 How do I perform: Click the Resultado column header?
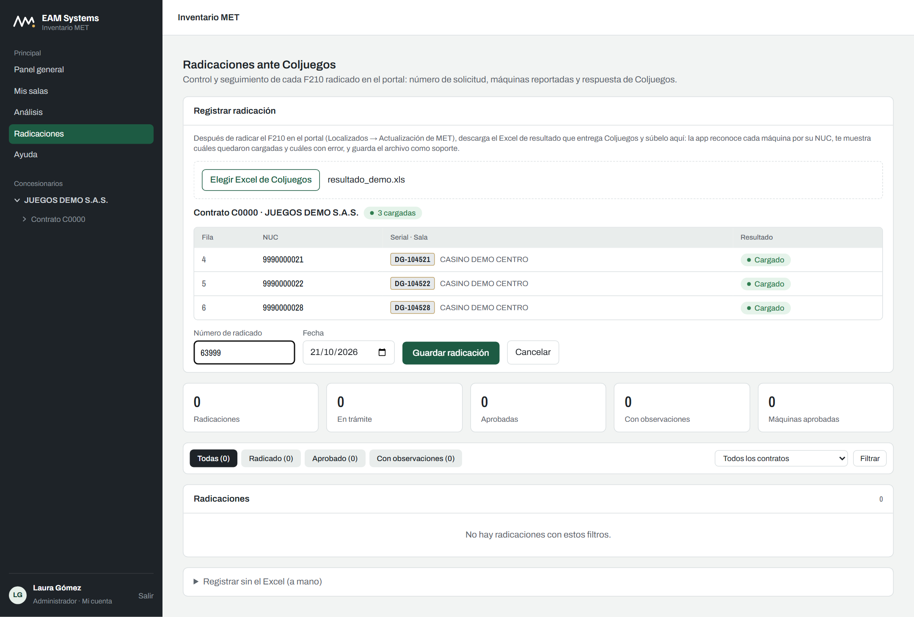pyautogui.click(x=756, y=238)
